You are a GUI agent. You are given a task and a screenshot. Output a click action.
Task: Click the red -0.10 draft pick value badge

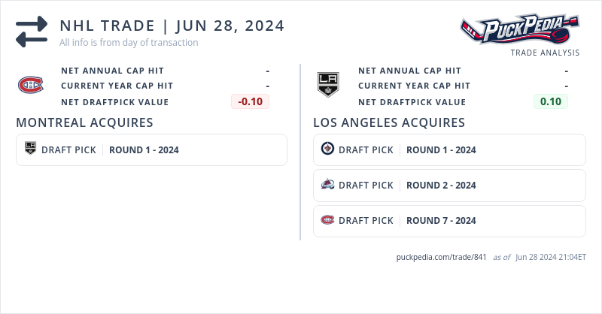(250, 101)
